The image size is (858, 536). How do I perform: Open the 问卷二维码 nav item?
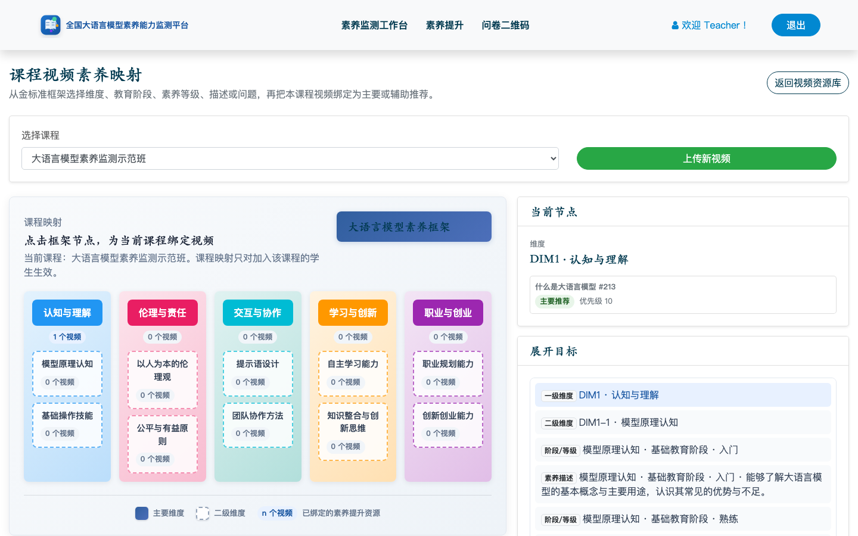[505, 25]
